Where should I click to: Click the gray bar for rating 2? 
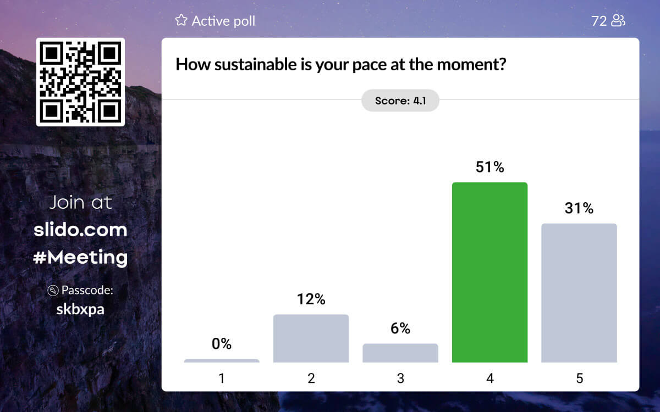[311, 338]
